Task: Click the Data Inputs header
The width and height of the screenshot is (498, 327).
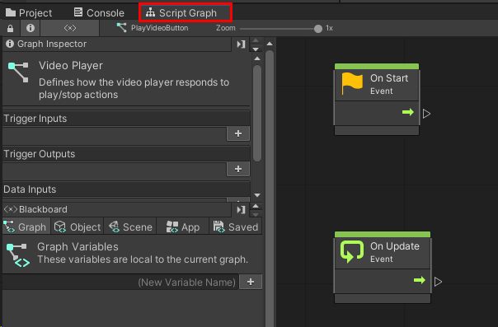Action: tap(126, 189)
